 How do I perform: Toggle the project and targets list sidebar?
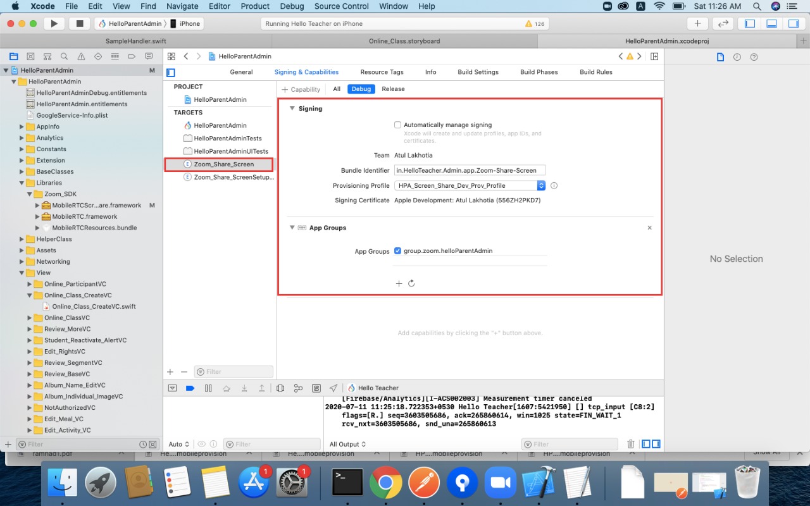click(170, 73)
